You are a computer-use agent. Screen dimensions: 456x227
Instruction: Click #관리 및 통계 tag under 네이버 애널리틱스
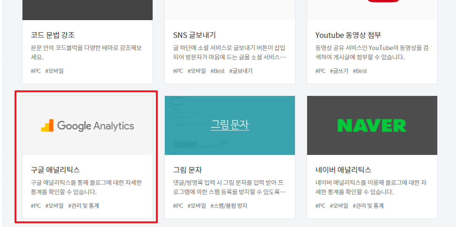pyautogui.click(x=368, y=206)
